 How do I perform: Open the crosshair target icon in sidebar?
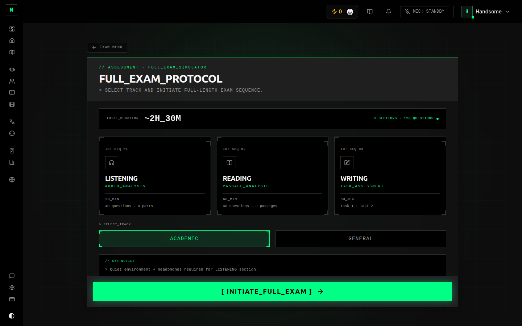(x=12, y=133)
